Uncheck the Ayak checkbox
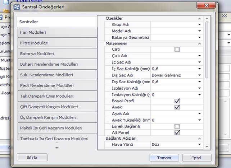The image size is (231, 168). click(x=177, y=107)
